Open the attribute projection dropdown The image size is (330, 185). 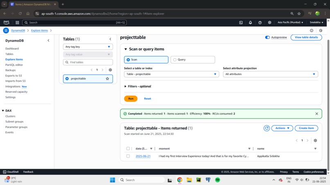(270, 74)
